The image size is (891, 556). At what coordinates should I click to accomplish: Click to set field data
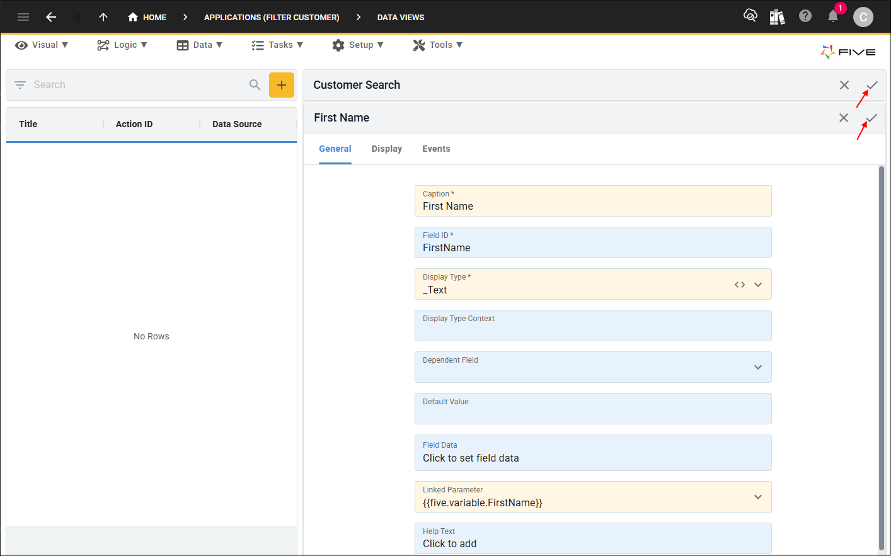point(593,453)
